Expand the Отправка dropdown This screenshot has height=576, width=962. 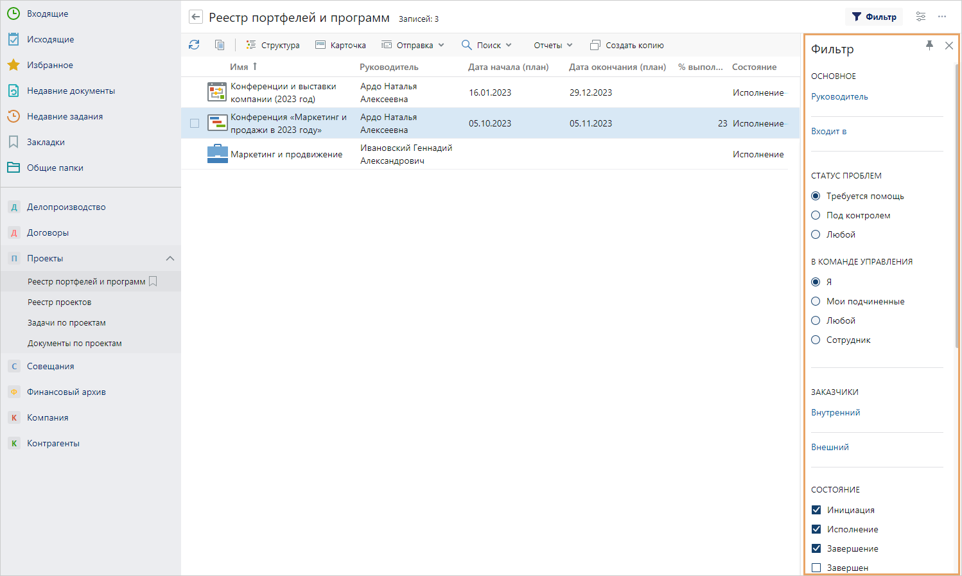413,45
